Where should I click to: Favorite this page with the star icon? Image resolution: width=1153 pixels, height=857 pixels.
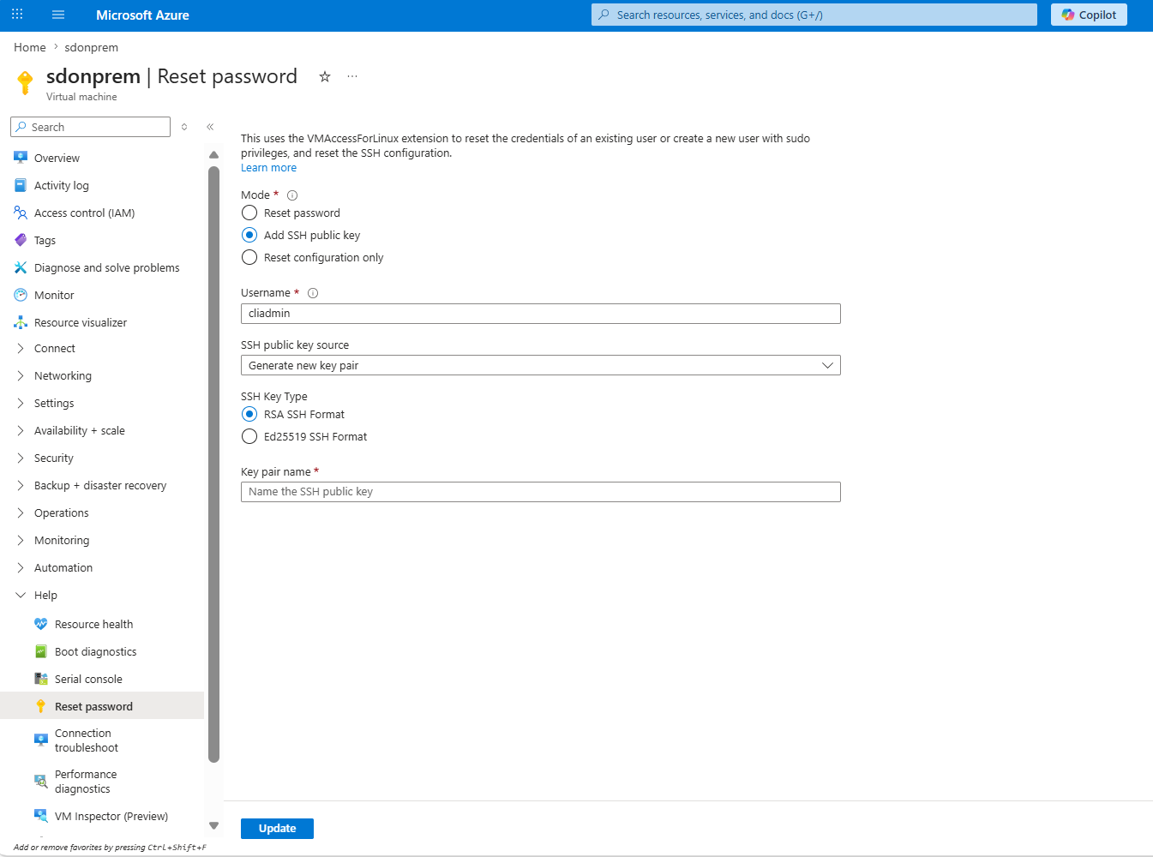click(325, 76)
